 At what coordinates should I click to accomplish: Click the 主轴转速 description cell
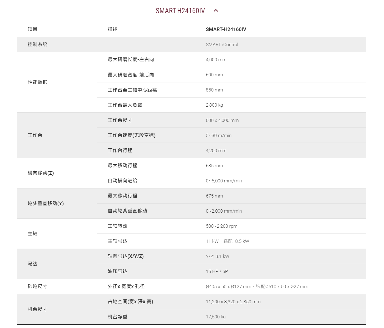(118, 226)
